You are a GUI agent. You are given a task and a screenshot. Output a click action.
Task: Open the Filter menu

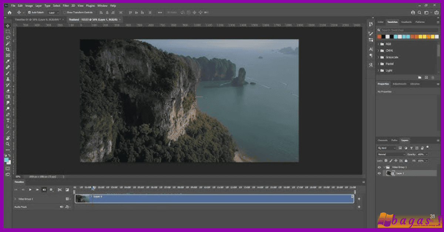pos(65,6)
